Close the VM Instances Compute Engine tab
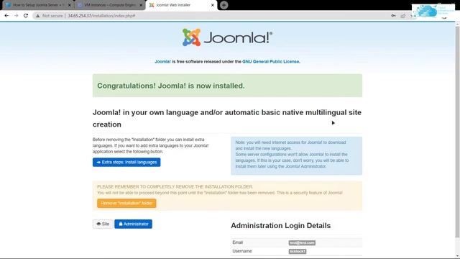Viewport: 460px width, 259px height. pyautogui.click(x=141, y=5)
